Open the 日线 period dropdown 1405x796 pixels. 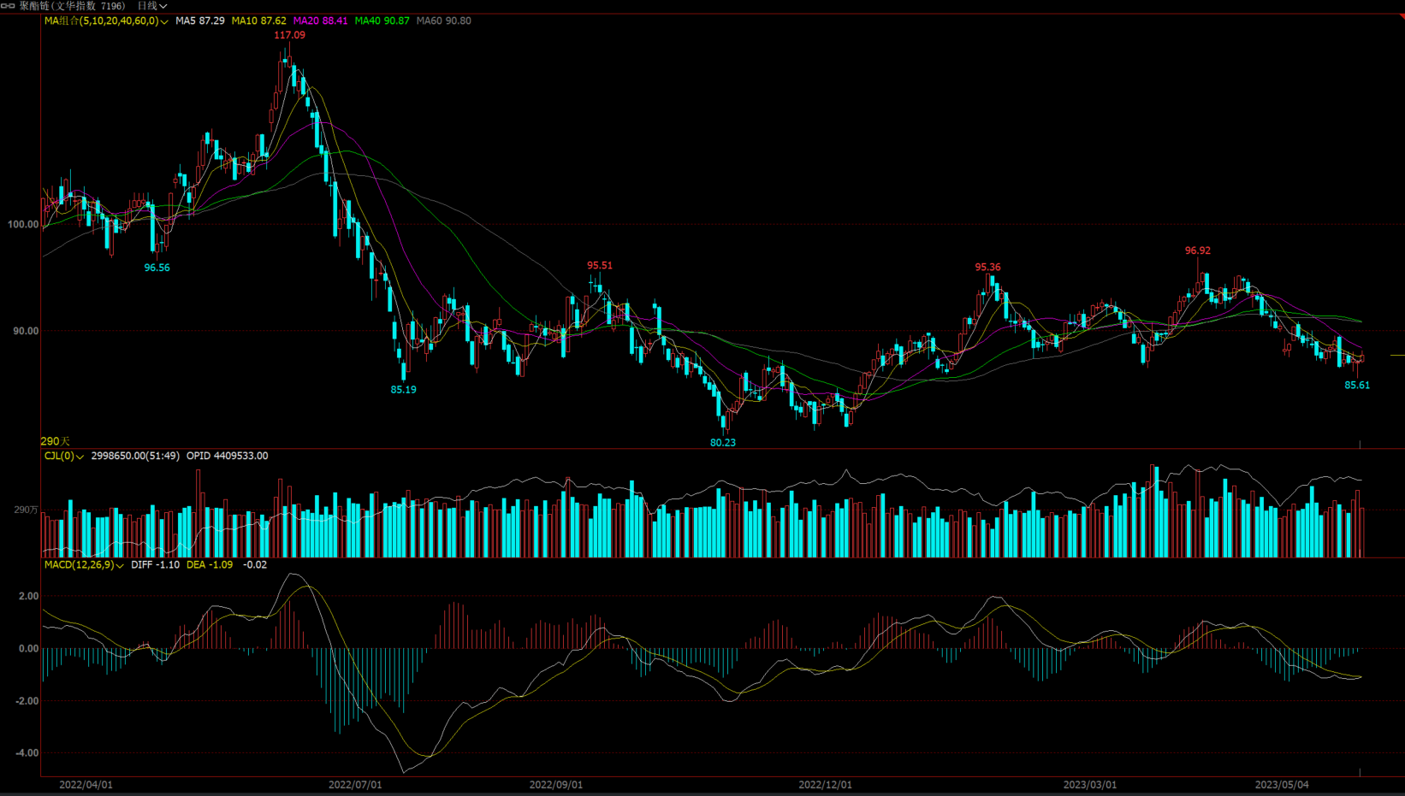pyautogui.click(x=151, y=6)
